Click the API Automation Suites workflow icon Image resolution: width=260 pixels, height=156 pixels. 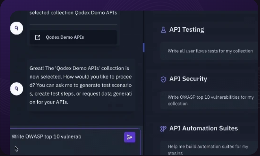click(x=163, y=128)
